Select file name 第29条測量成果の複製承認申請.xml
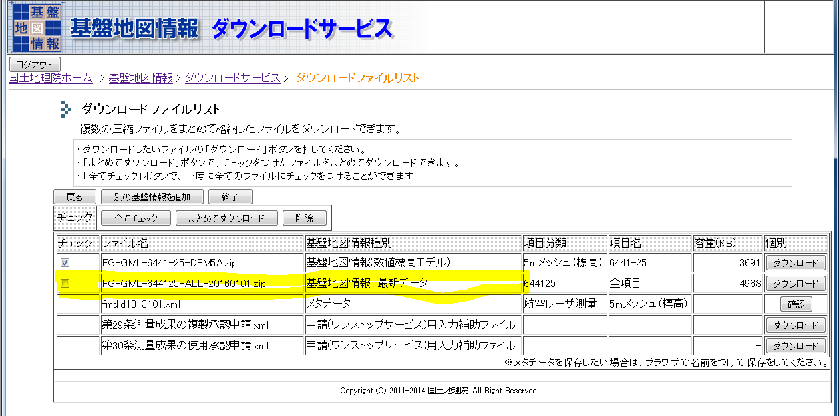The image size is (839, 416). (x=185, y=325)
